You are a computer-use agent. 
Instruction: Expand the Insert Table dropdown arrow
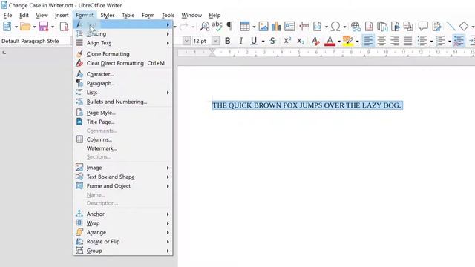254,27
